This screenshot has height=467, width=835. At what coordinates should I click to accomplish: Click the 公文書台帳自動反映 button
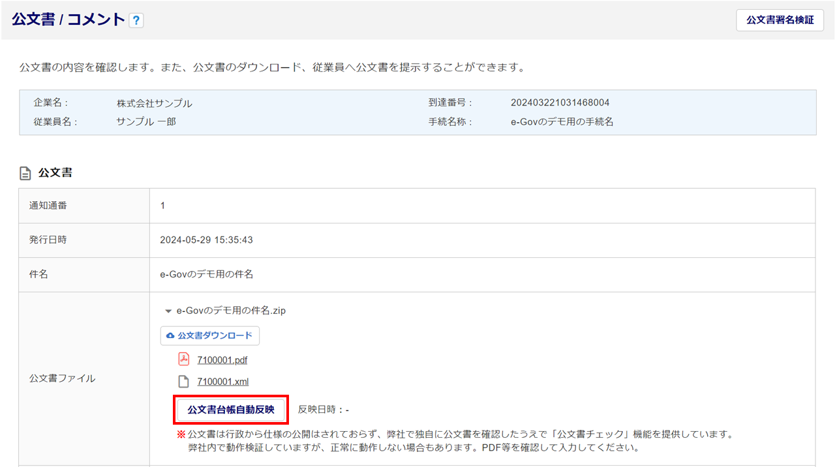coord(231,410)
